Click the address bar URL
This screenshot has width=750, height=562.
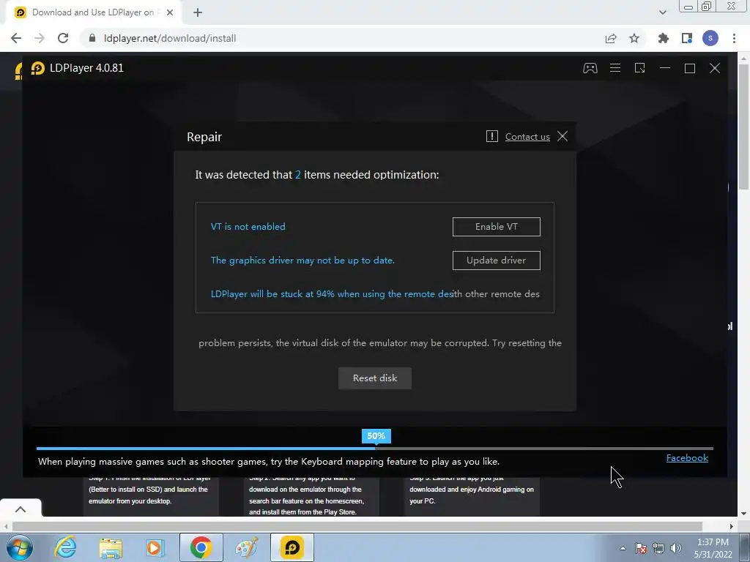(170, 38)
